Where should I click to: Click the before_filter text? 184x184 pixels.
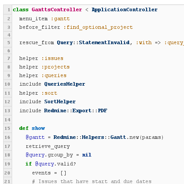(40, 28)
